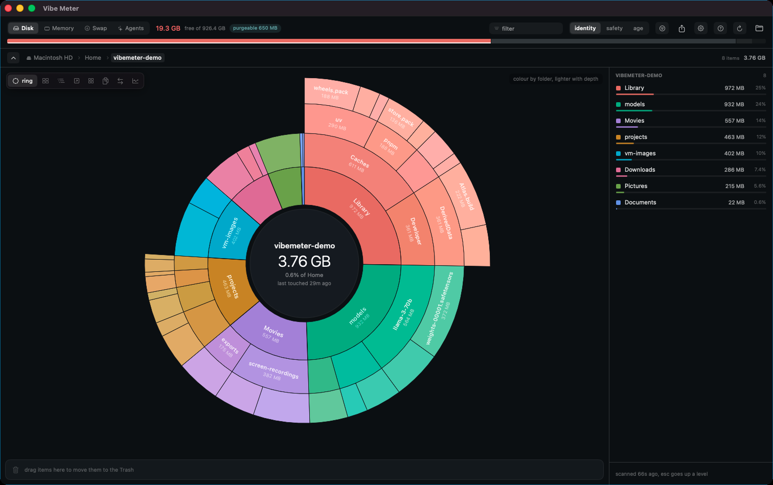Select the Library row in sidebar
773x485 pixels.
(x=691, y=89)
